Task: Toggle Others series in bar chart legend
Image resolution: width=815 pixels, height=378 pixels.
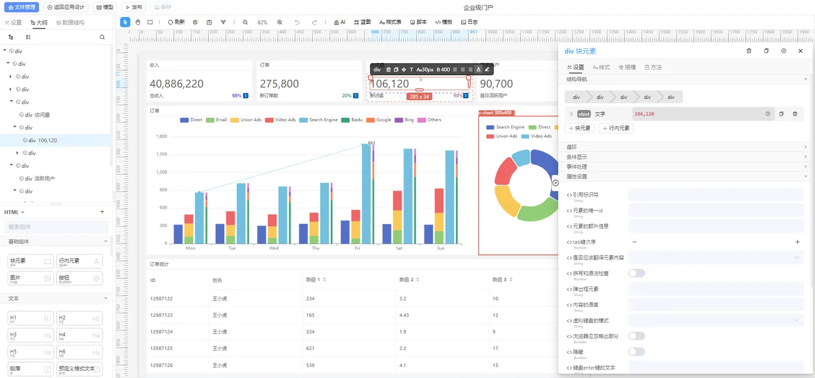Action: coord(429,120)
